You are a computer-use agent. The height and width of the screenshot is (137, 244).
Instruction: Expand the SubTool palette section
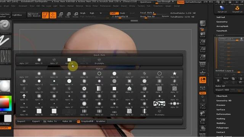pyautogui.click(x=220, y=17)
